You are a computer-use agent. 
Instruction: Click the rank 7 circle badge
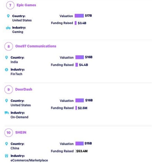10,5
